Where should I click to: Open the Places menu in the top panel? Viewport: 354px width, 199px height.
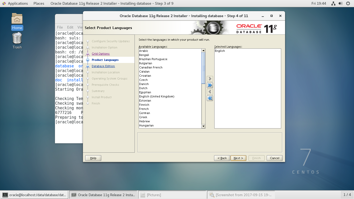[39, 3]
